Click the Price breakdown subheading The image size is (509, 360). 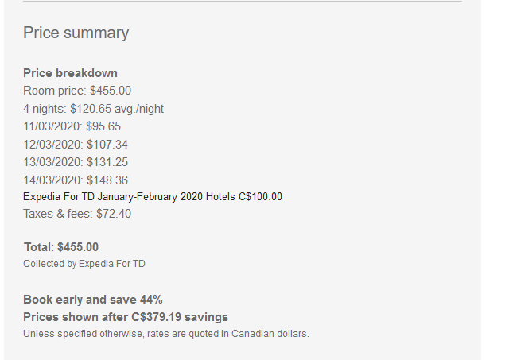click(70, 73)
